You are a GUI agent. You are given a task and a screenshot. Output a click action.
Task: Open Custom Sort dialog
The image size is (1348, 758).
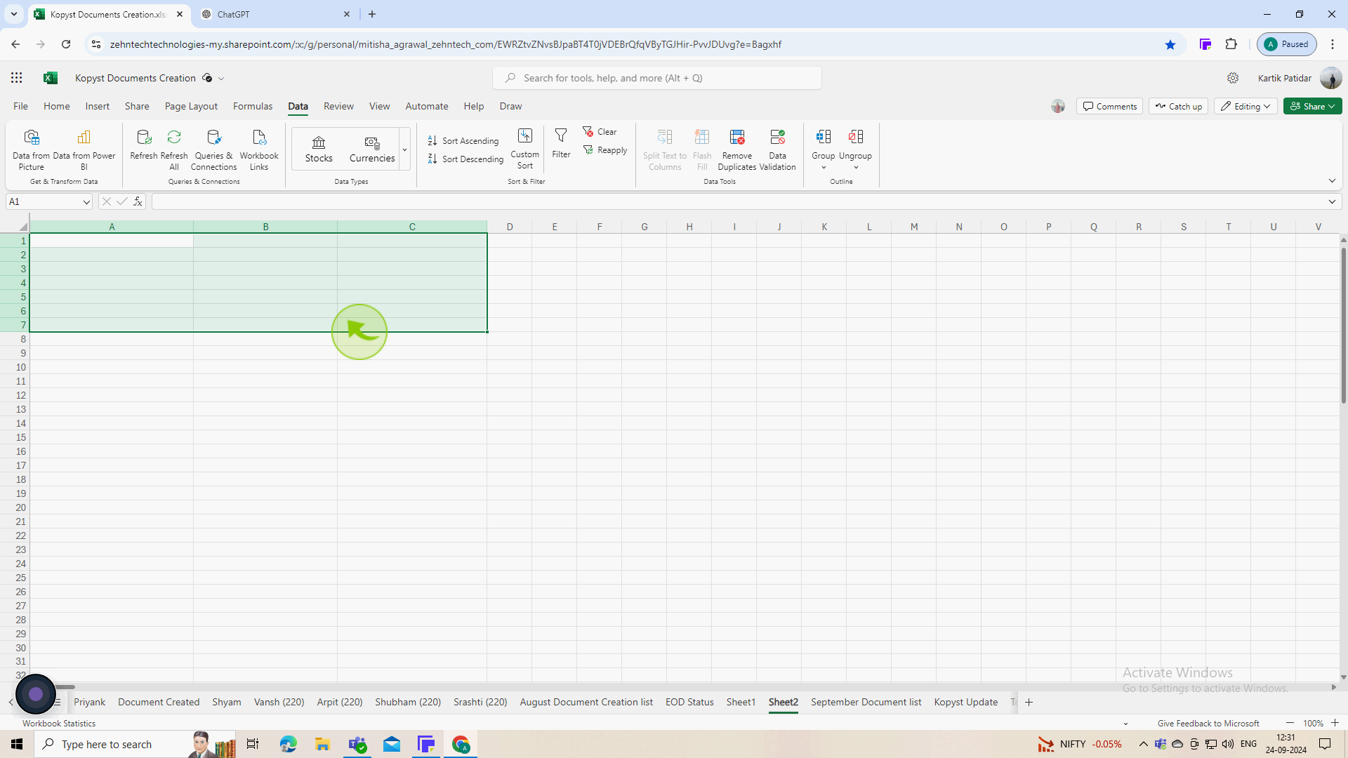[525, 149]
